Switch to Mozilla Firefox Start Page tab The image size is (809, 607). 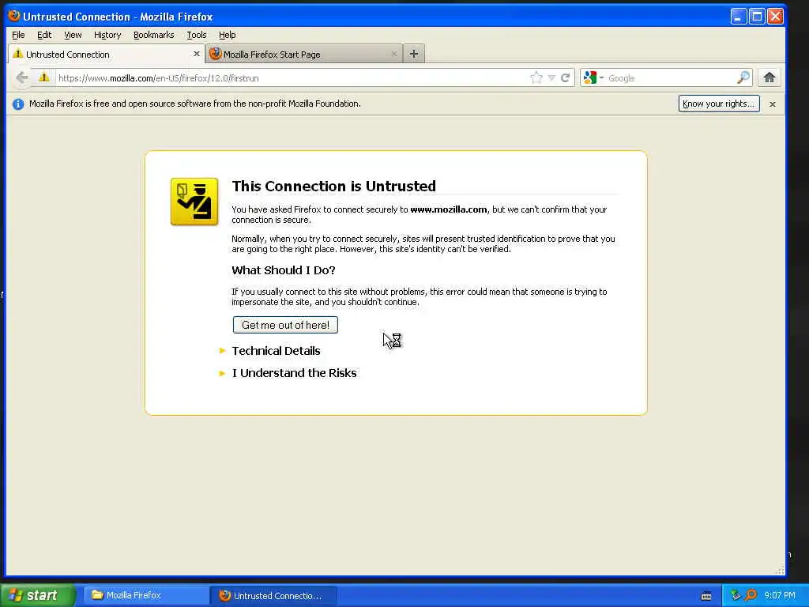click(303, 54)
